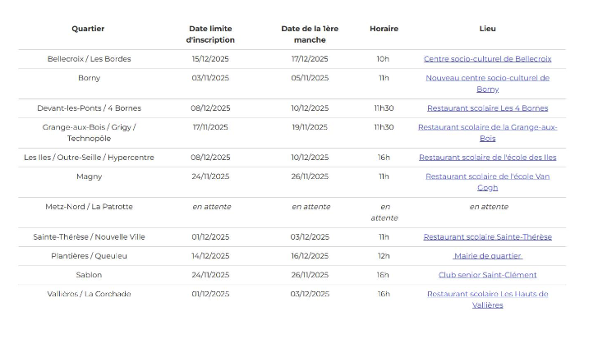Open the Nouveau centre socio-culturel de Borny link

pos(487,78)
